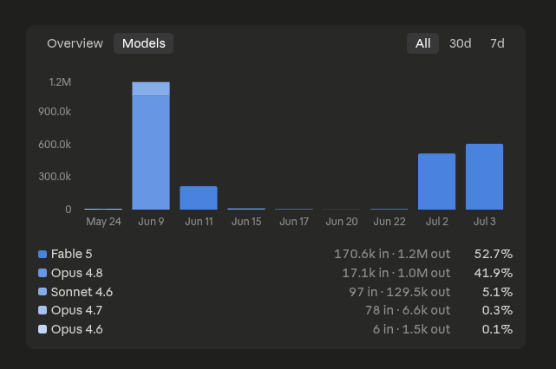Click the Jun 9 axis label
The width and height of the screenshot is (556, 369).
(x=151, y=222)
